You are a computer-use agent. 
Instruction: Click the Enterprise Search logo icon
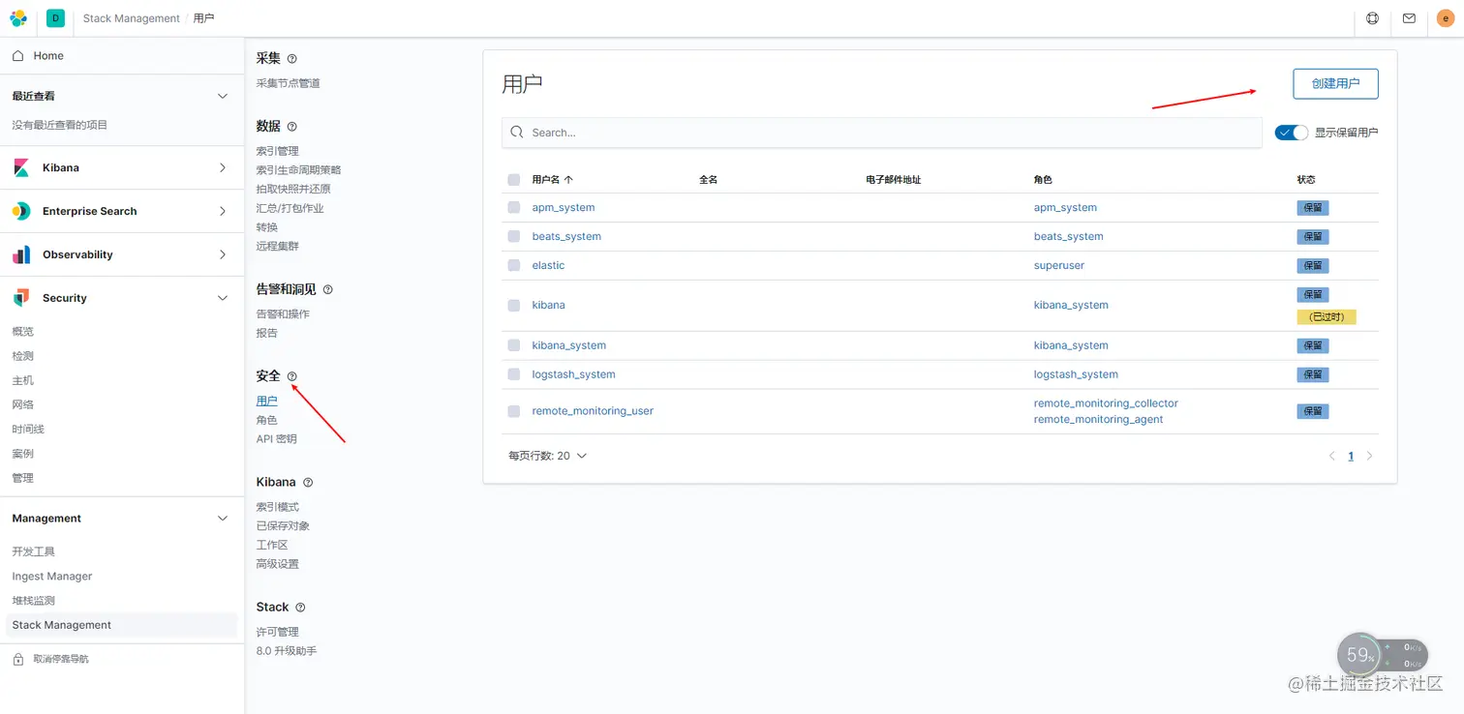click(x=21, y=211)
